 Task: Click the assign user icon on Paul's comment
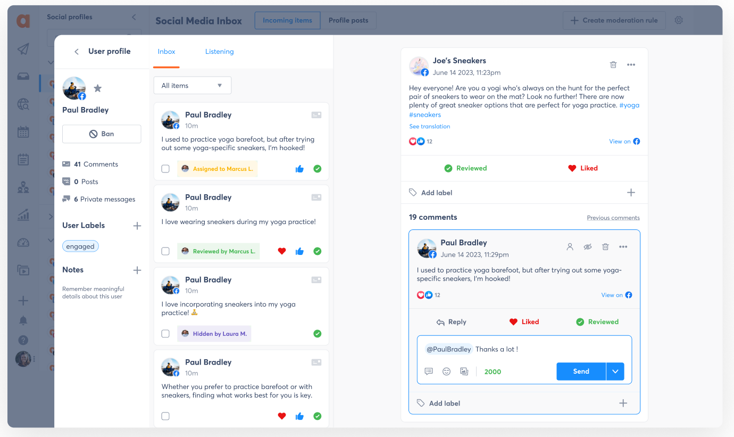[570, 247]
